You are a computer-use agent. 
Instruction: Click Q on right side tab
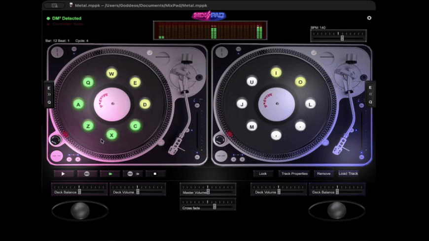pyautogui.click(x=370, y=102)
